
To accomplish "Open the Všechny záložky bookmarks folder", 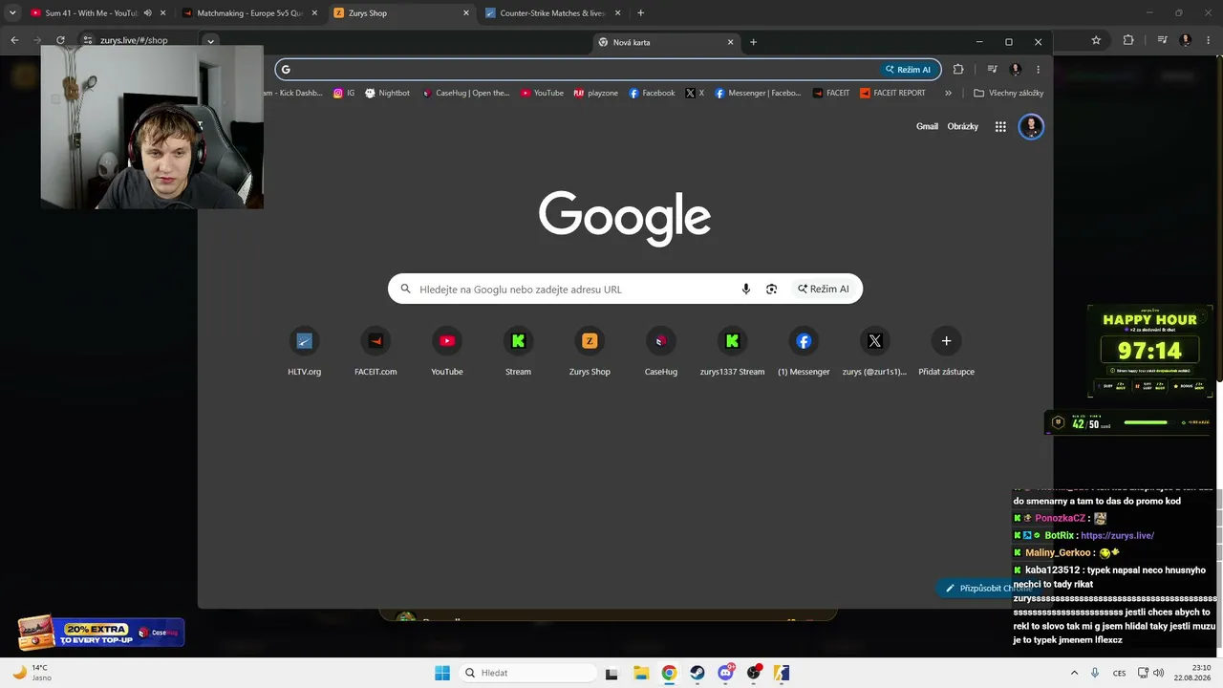I will pos(1008,93).
